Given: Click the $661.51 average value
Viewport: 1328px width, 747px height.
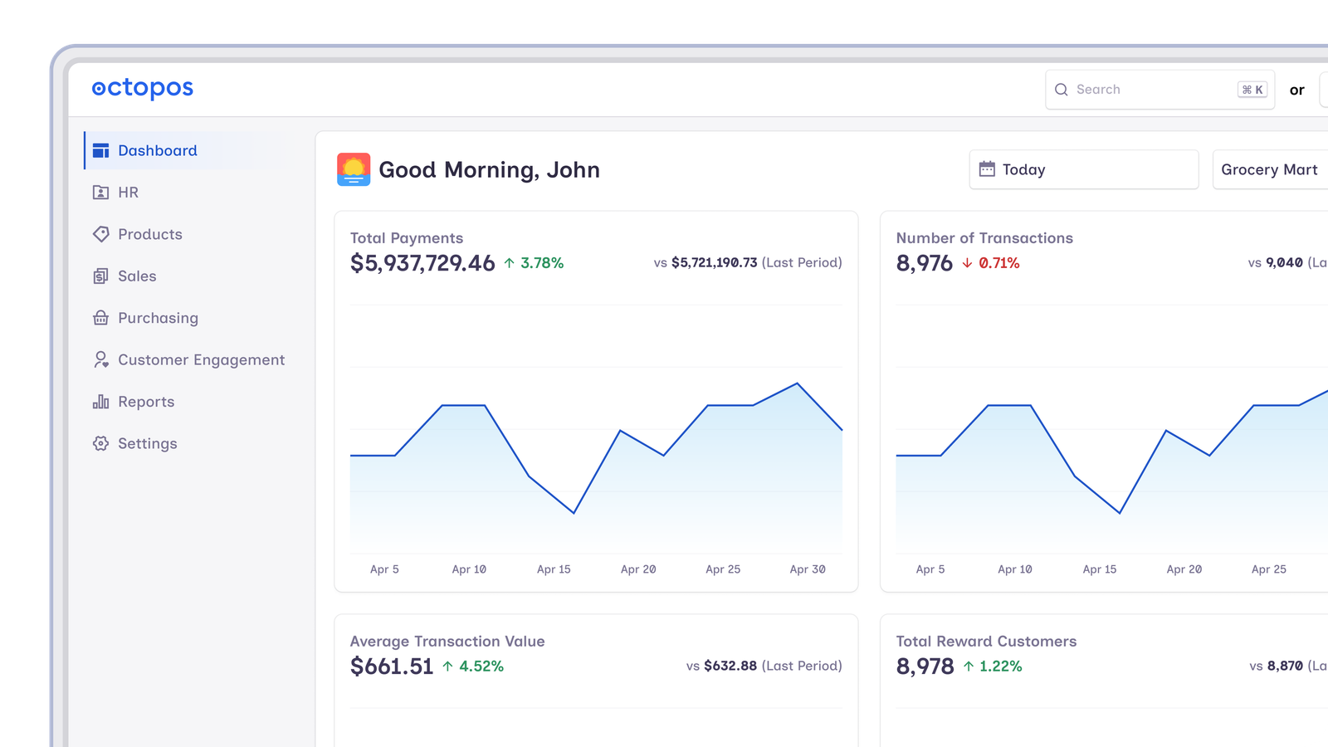Looking at the screenshot, I should point(392,666).
